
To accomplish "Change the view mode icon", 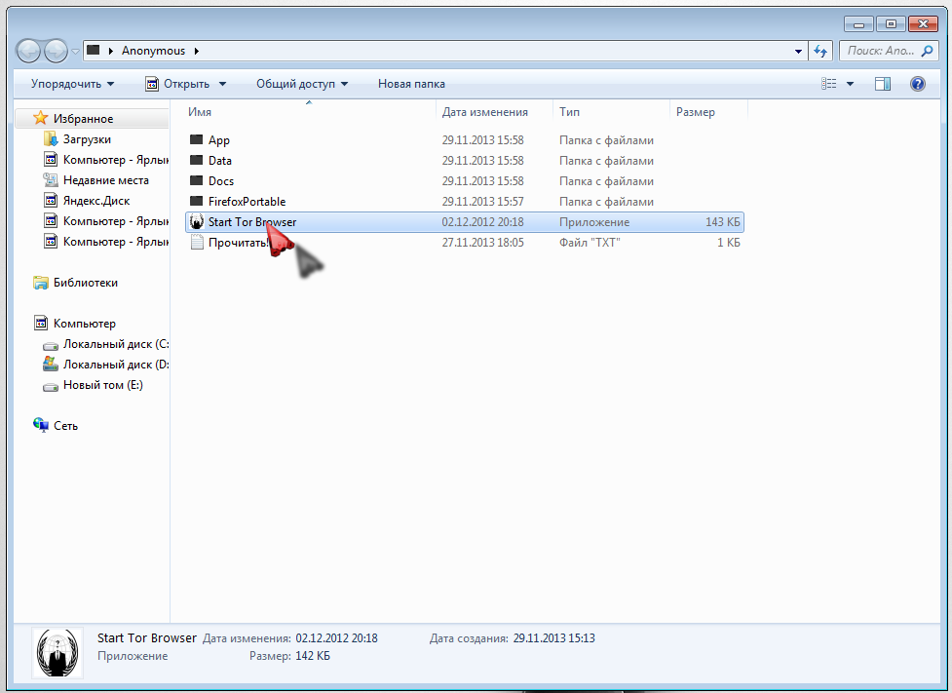I will click(829, 84).
